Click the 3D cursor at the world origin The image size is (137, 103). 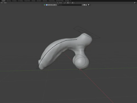(x=80, y=69)
